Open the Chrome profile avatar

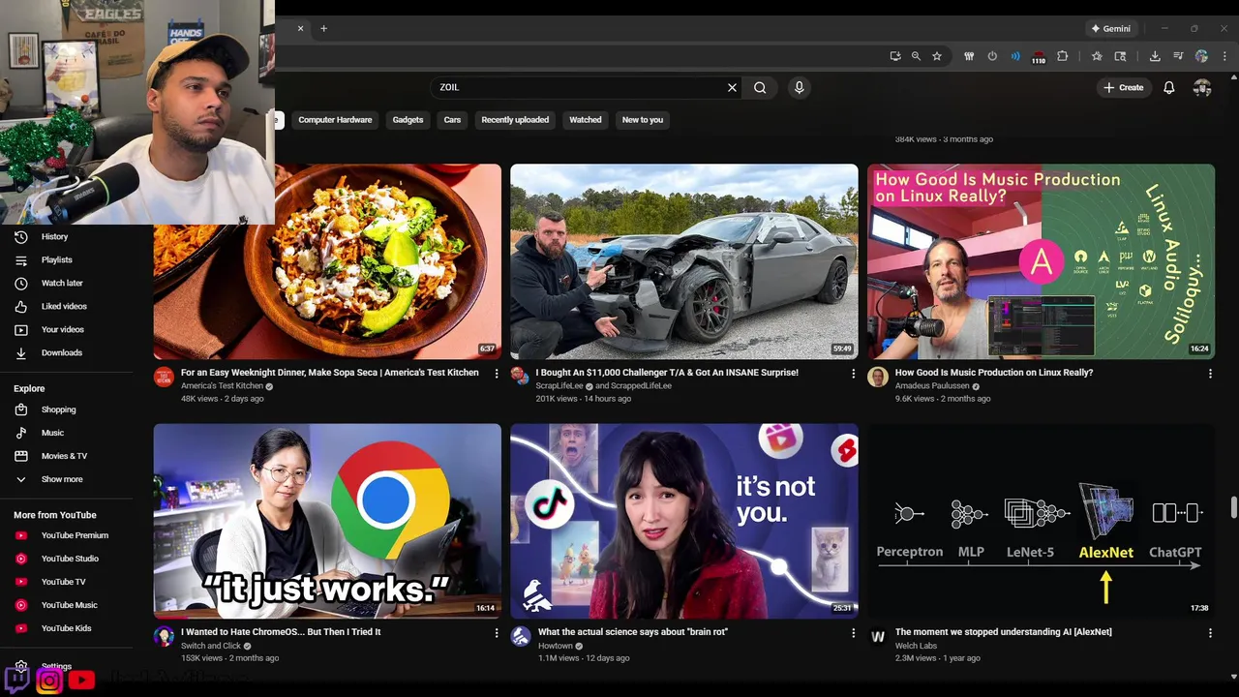click(x=1201, y=56)
